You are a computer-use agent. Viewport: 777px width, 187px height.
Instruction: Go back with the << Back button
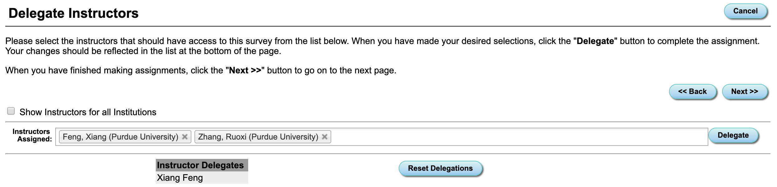pos(692,91)
